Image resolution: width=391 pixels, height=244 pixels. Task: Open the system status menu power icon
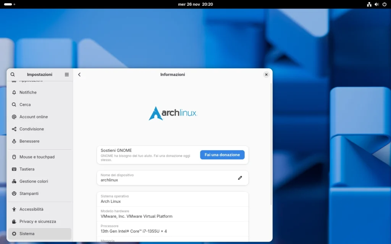point(384,4)
